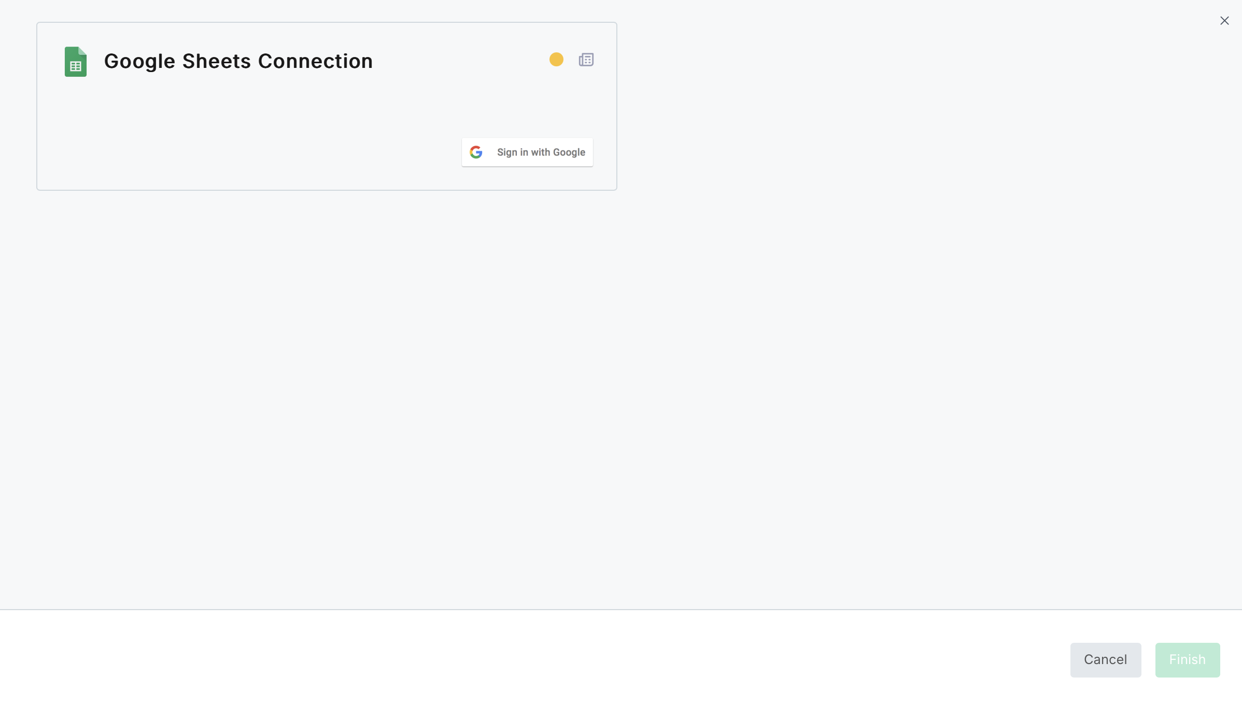1242x705 pixels.
Task: Select the Google Sheets Connection title
Action: click(238, 61)
